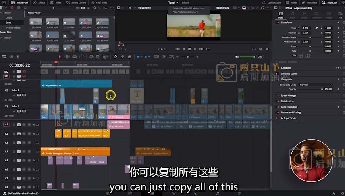This screenshot has height=196, width=345.
Task: Toggle the magnet Snapping icon
Action: click(x=116, y=57)
